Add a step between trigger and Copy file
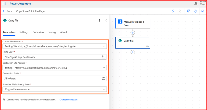The height and width of the screenshot is (110, 207). [133, 32]
